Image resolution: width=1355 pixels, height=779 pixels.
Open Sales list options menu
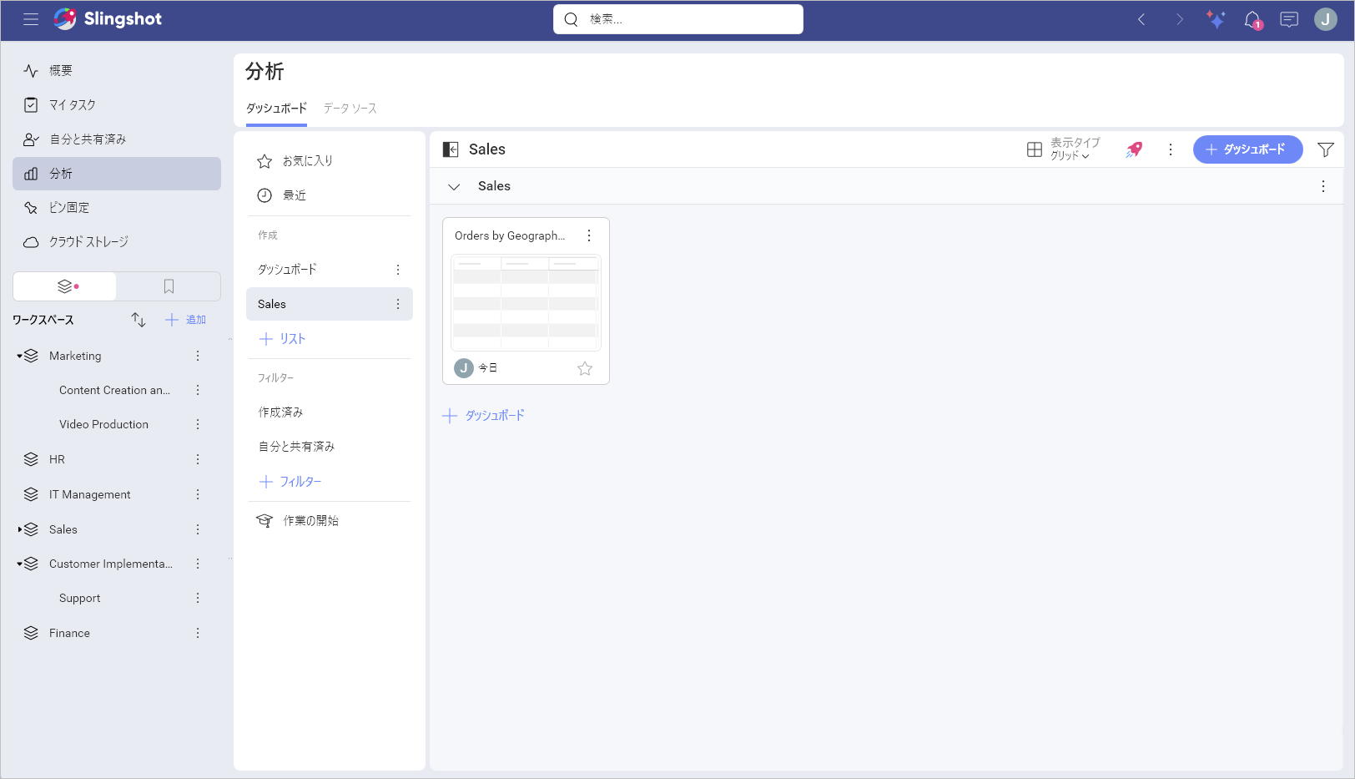(398, 304)
